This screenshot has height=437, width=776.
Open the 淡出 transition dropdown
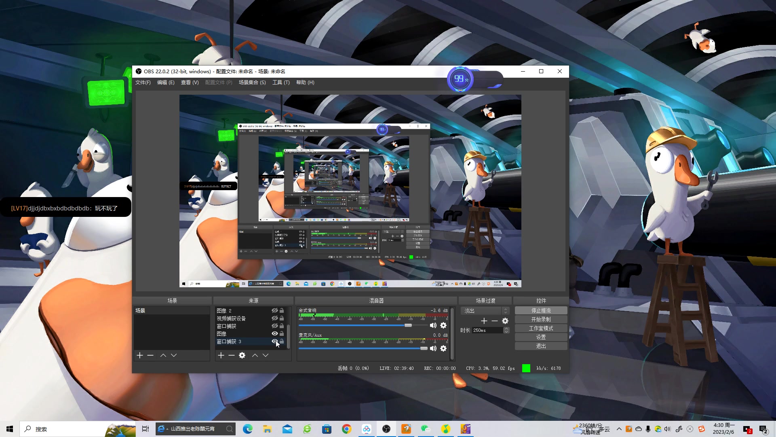[485, 311]
